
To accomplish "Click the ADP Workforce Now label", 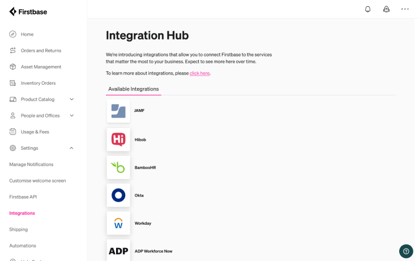I will (153, 251).
